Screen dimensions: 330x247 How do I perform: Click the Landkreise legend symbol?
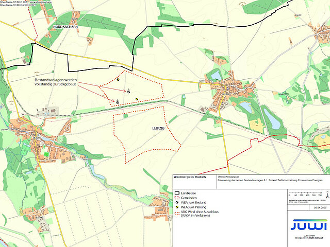pos(177,193)
